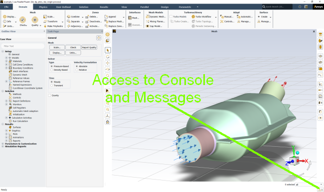324x192 pixels.
Task: Click the Check button in Task Page
Action: point(73,47)
